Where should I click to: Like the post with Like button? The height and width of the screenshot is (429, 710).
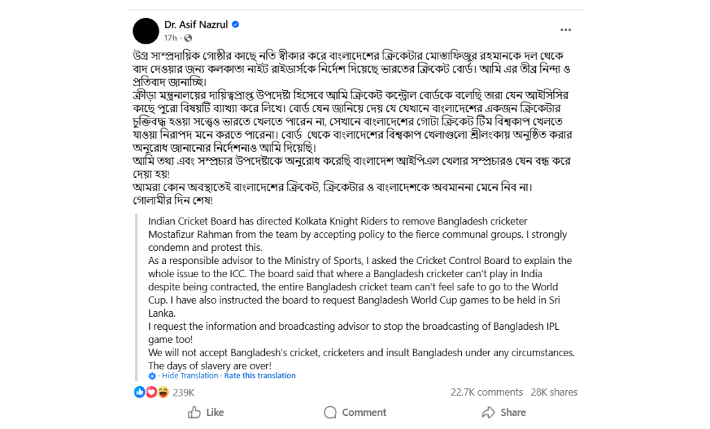point(206,412)
